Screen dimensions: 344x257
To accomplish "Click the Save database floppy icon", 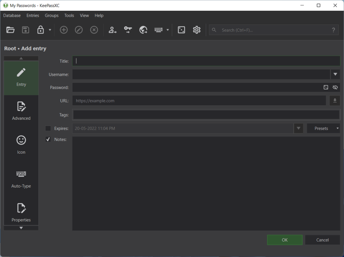I will tap(26, 30).
